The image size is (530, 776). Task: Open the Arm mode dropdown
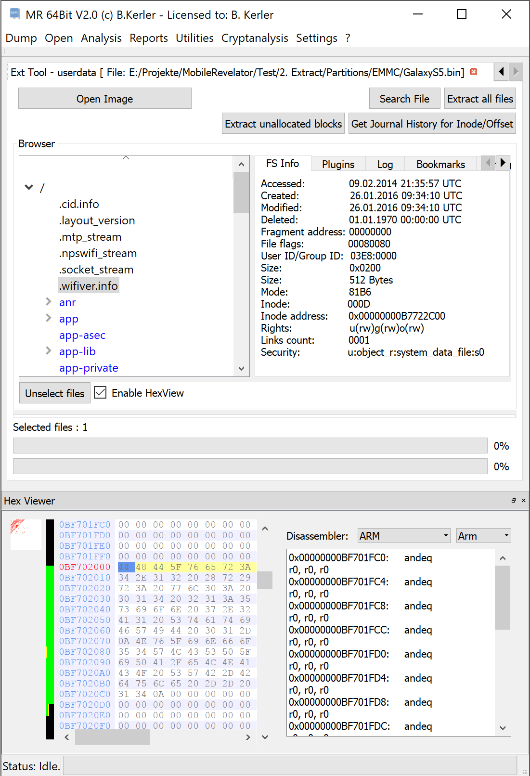tap(483, 536)
